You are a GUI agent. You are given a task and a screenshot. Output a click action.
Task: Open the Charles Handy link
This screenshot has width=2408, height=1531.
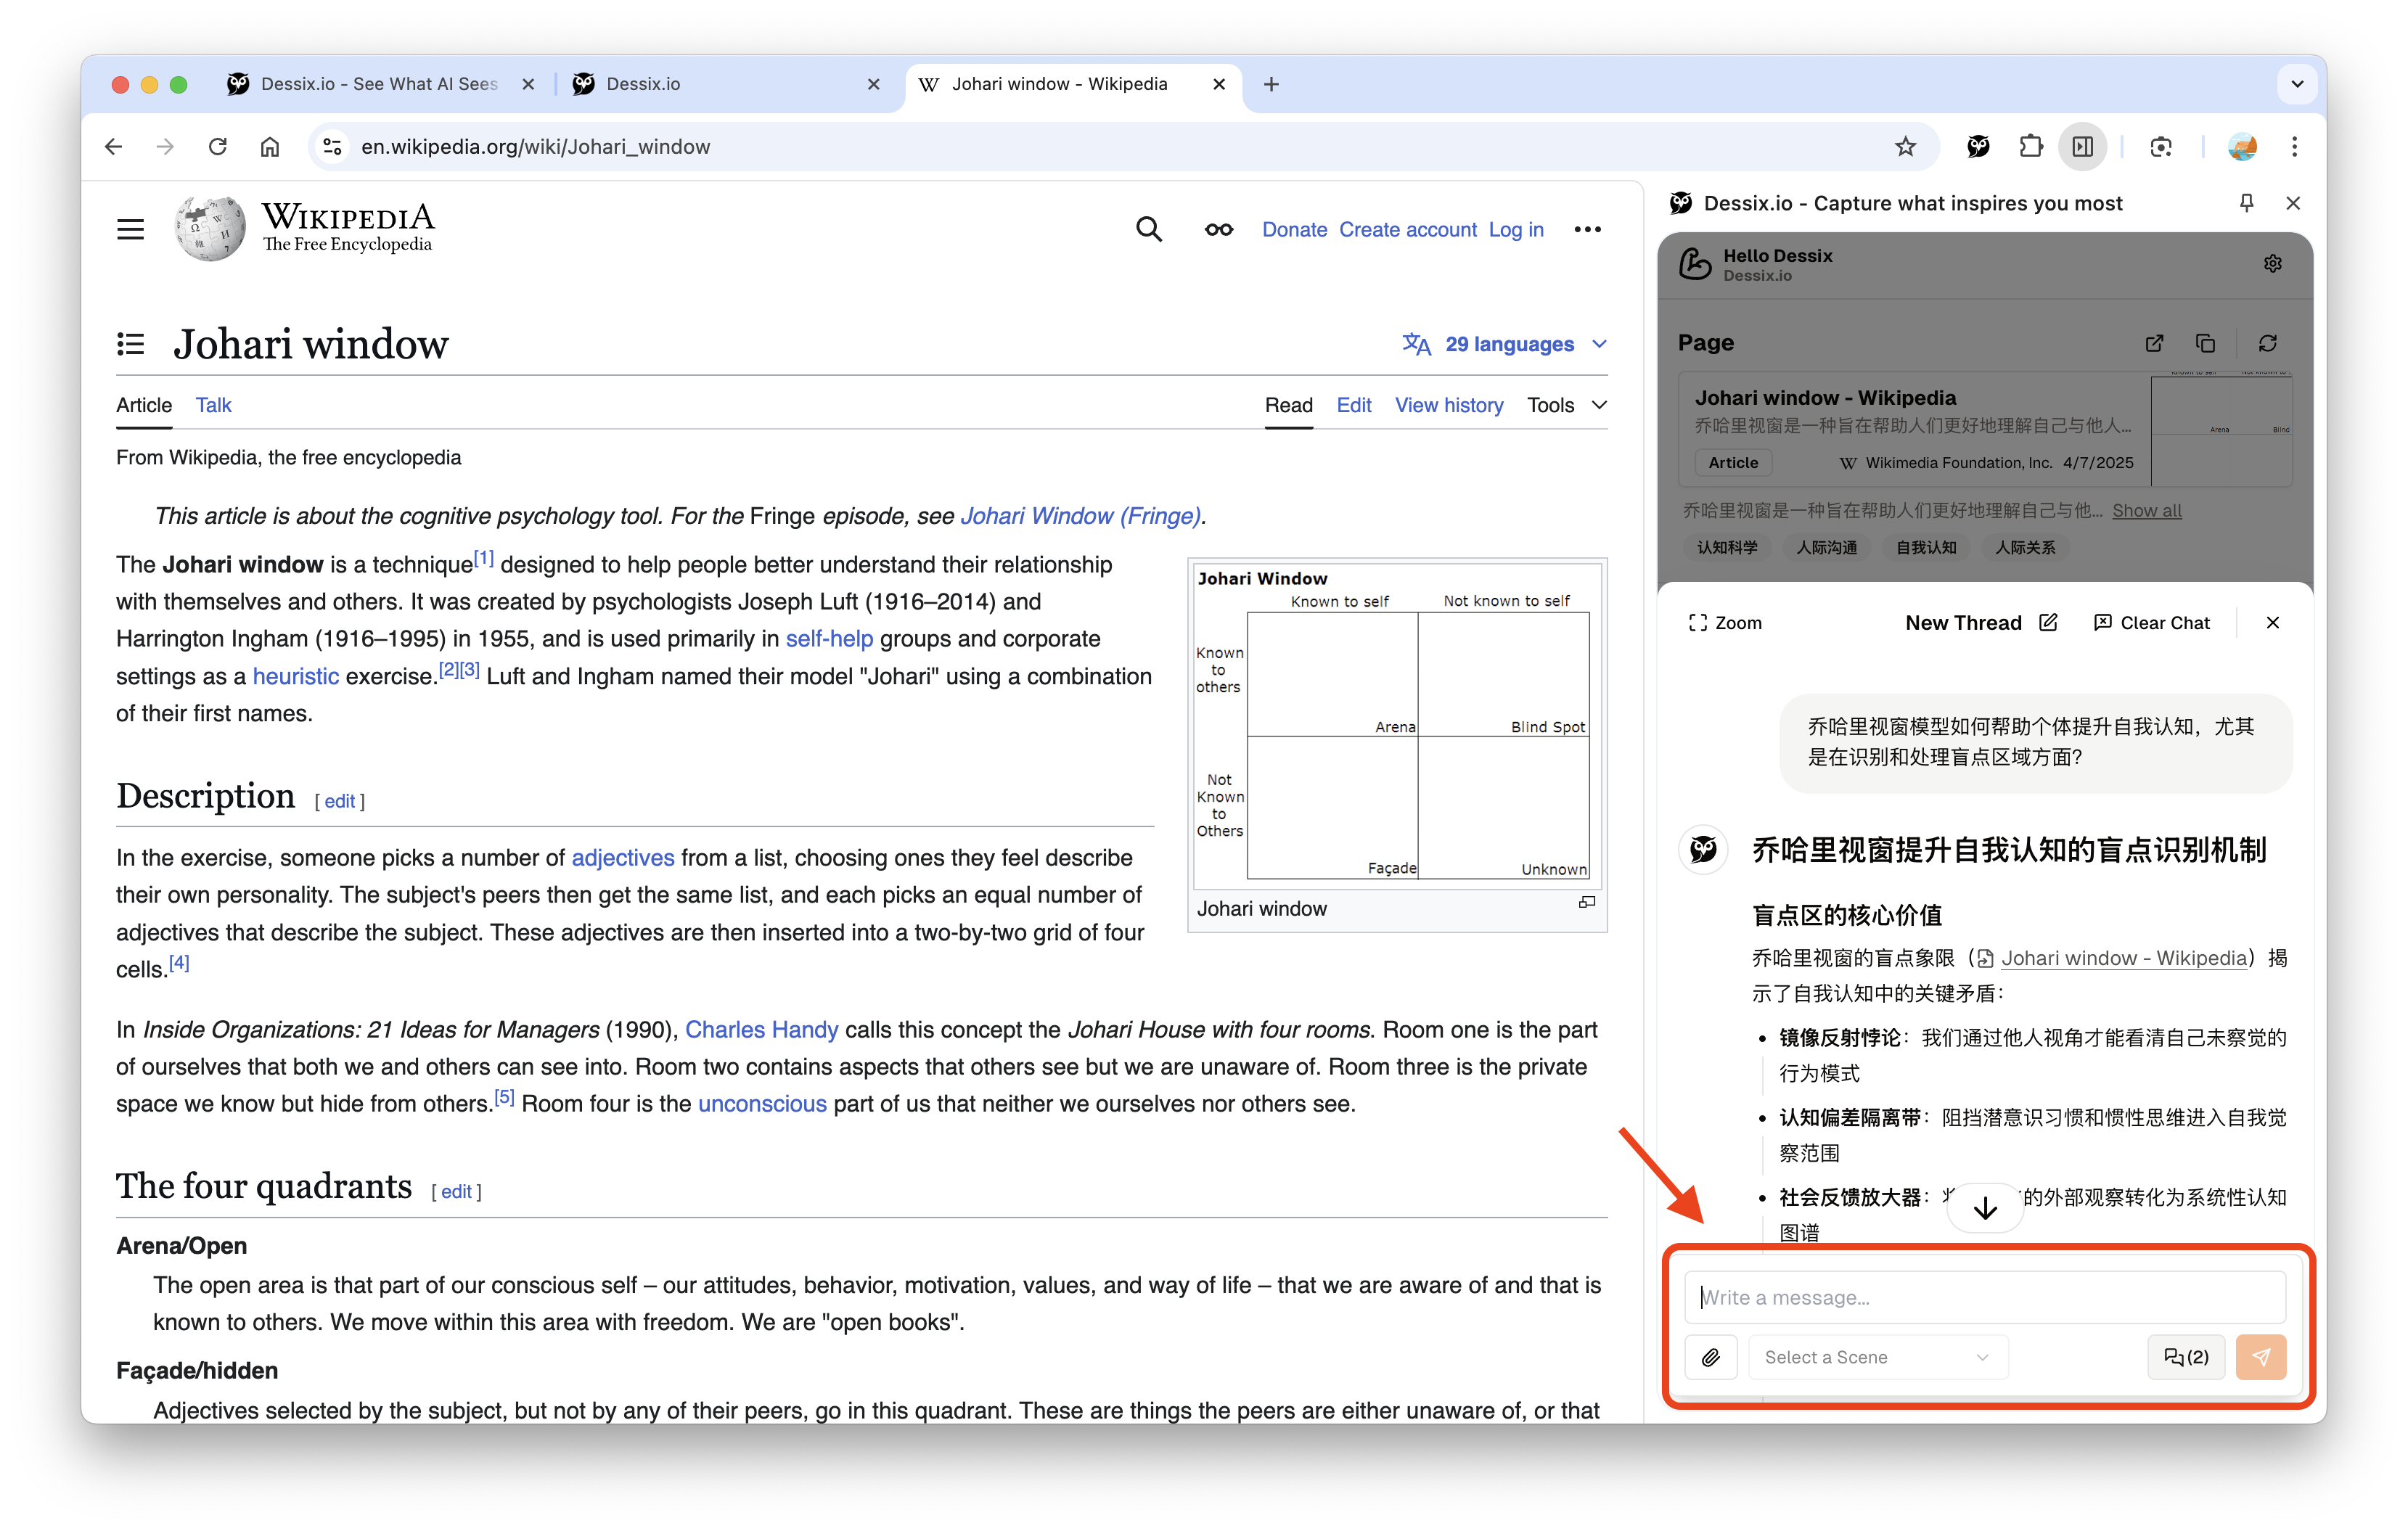pos(761,1030)
